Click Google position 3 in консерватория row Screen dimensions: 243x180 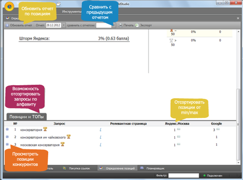tap(214, 130)
